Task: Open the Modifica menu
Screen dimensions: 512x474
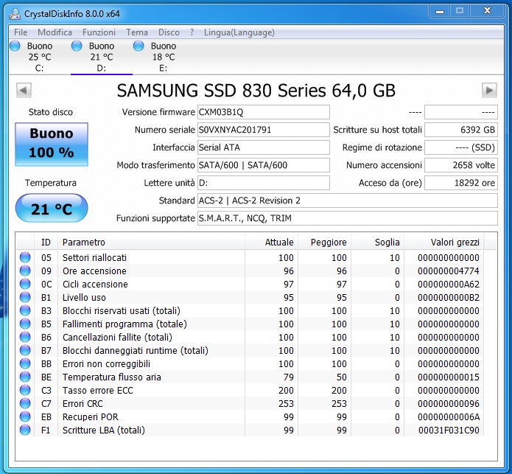Action: pos(55,32)
